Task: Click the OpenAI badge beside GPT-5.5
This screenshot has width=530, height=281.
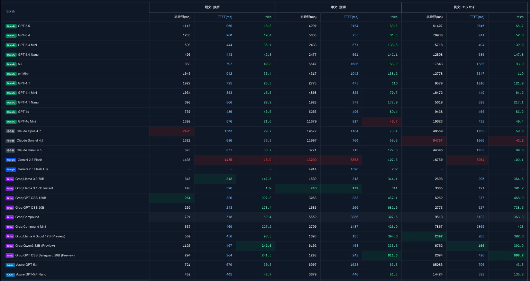Action: point(11,26)
